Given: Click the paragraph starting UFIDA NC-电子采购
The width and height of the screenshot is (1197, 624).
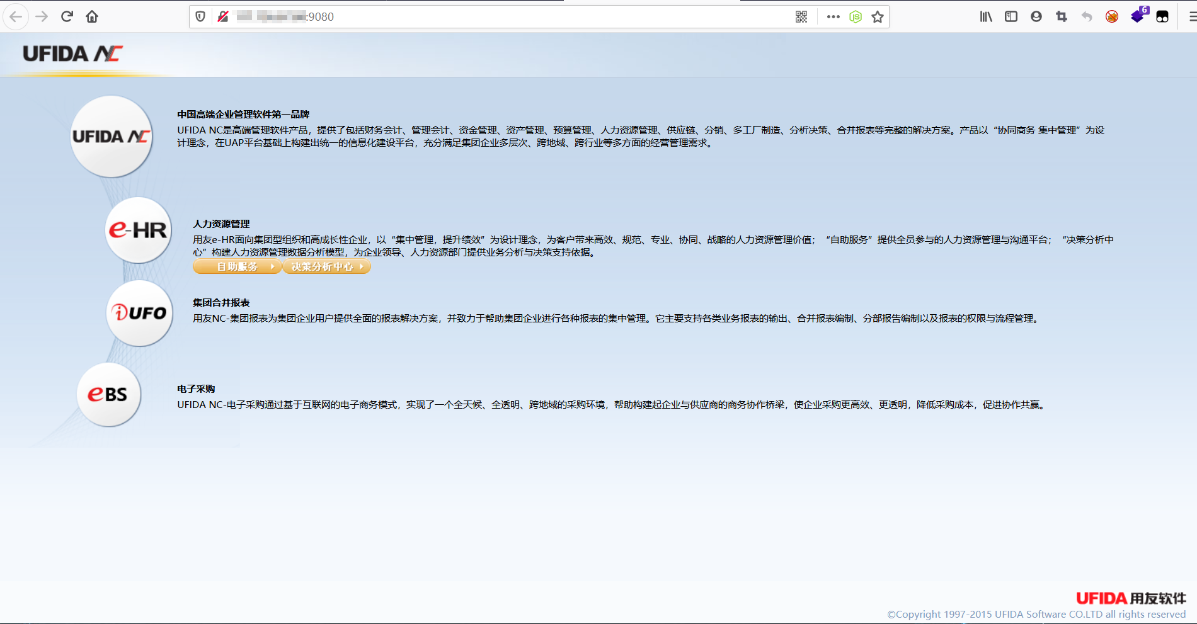Looking at the screenshot, I should click(612, 405).
